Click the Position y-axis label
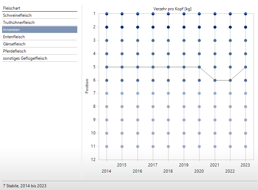 [x=87, y=86]
